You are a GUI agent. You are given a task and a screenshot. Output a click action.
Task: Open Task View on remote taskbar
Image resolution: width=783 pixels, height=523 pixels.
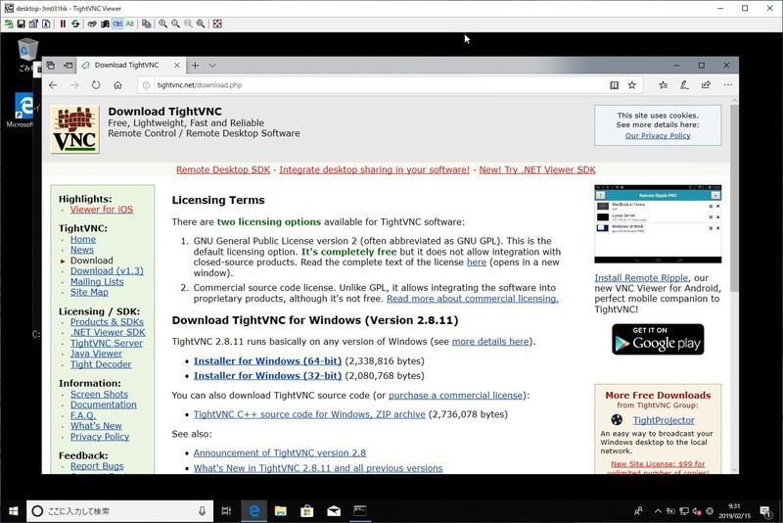[x=226, y=511]
